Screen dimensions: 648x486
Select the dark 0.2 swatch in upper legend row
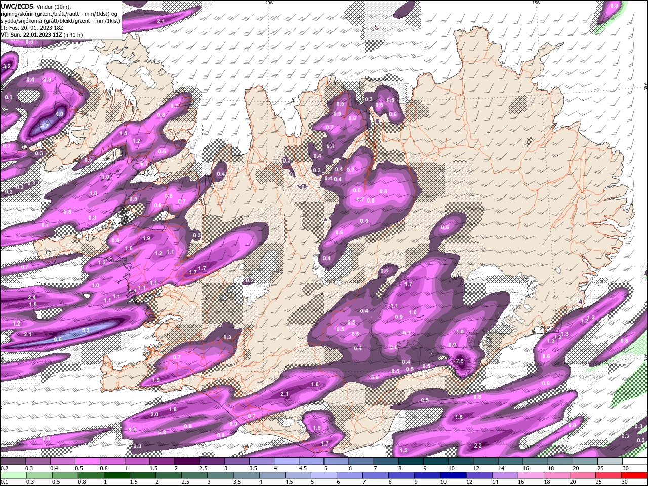(13, 461)
